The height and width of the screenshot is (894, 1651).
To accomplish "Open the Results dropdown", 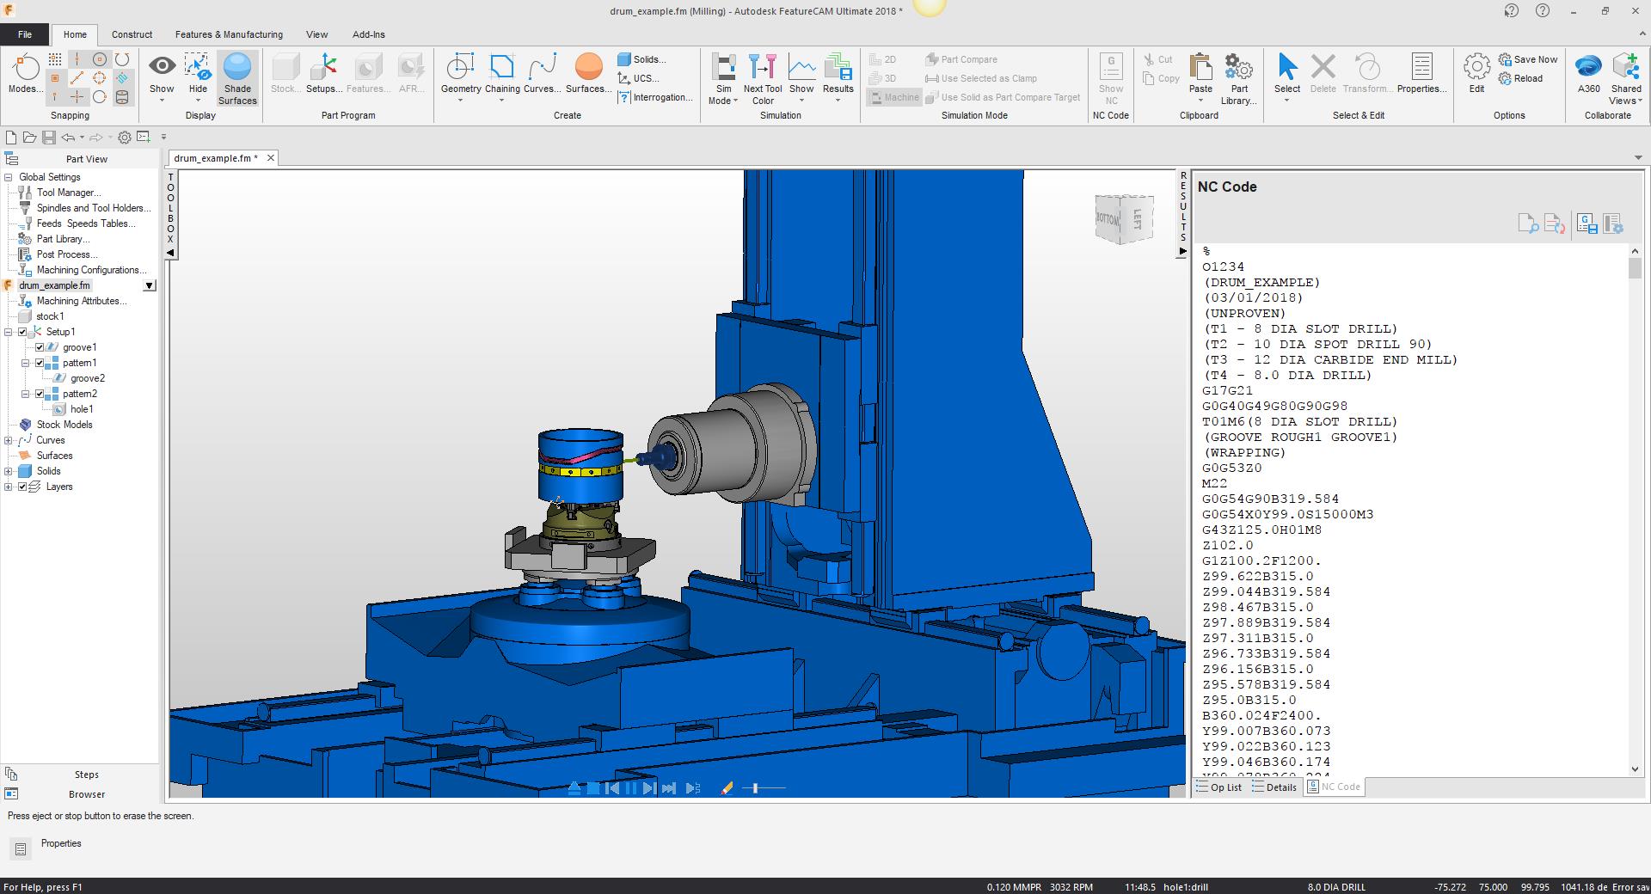I will (x=838, y=101).
